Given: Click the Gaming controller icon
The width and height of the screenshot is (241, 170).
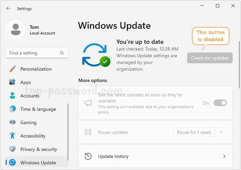Looking at the screenshot, I should (x=12, y=122).
